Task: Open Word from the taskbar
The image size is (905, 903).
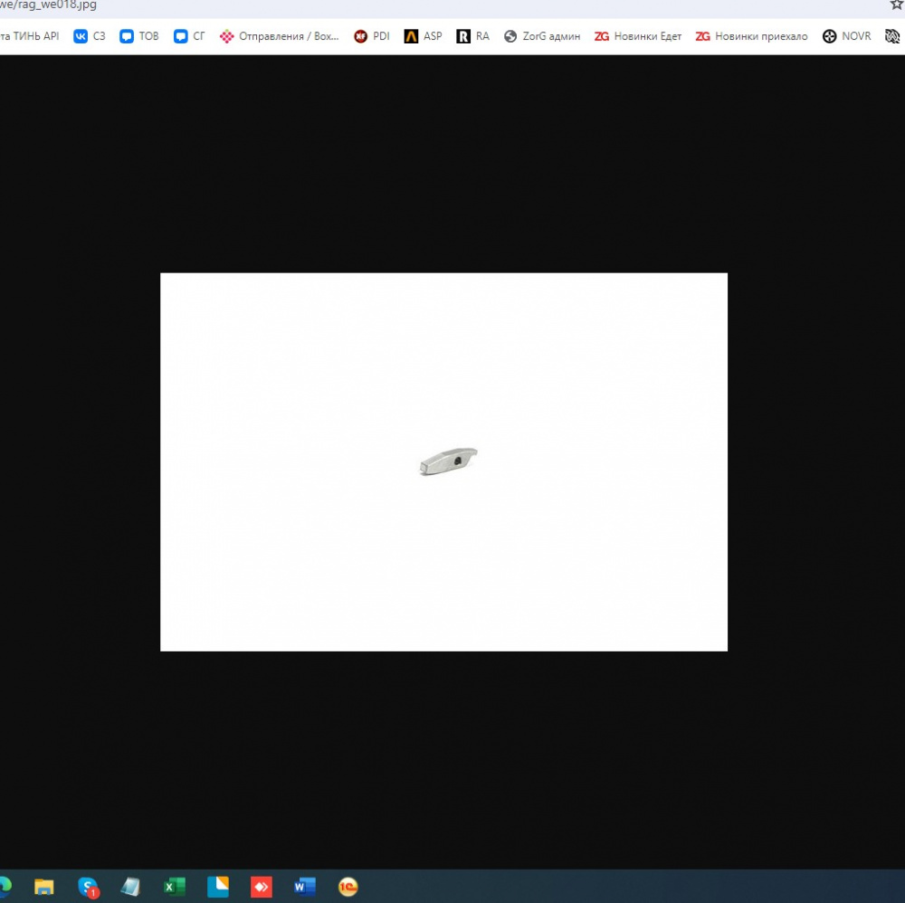Action: (x=305, y=887)
